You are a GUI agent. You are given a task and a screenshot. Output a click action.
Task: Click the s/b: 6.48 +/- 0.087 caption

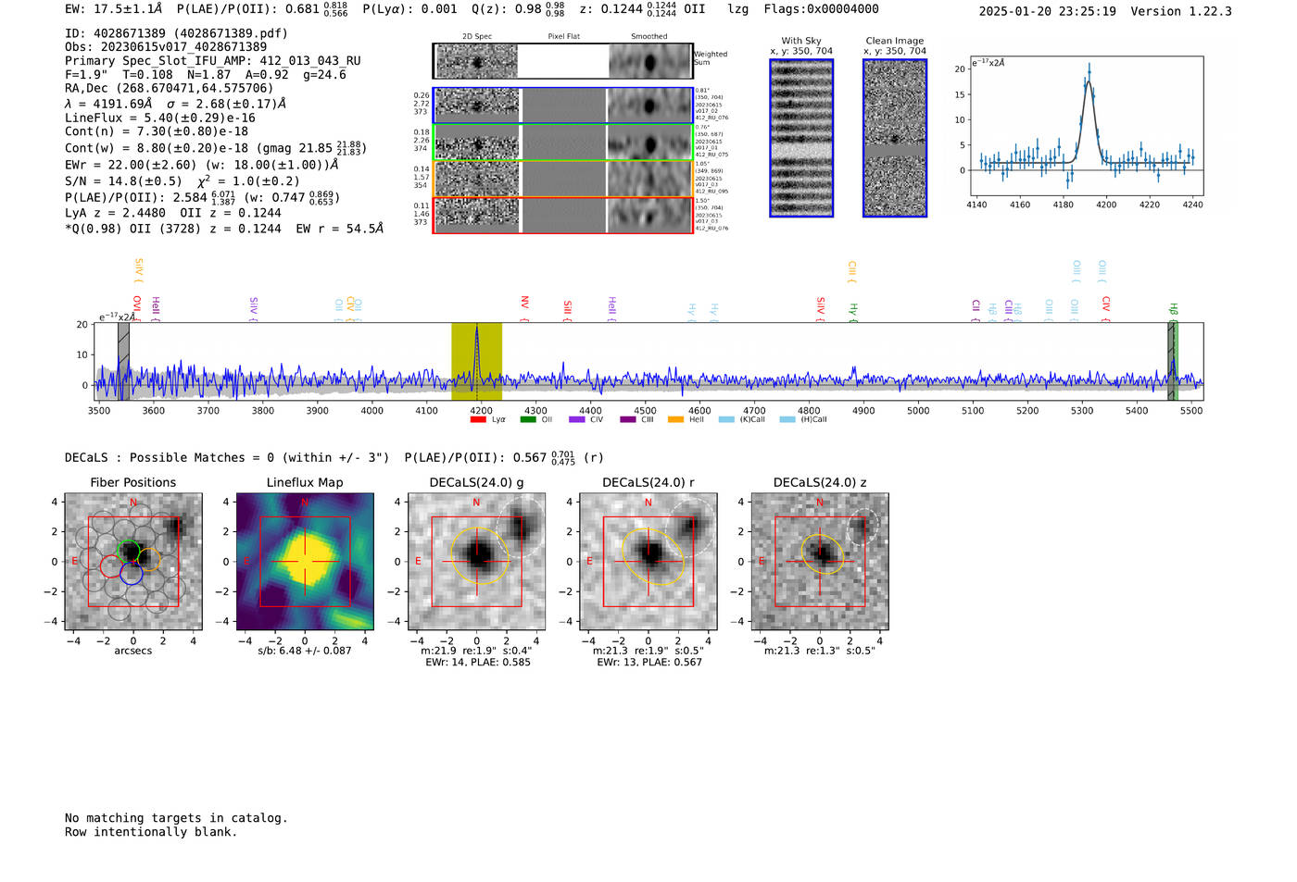coord(305,651)
